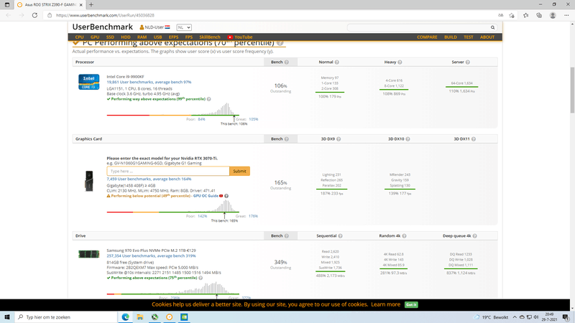Open the CPU menu item
The width and height of the screenshot is (575, 323).
pyautogui.click(x=79, y=37)
